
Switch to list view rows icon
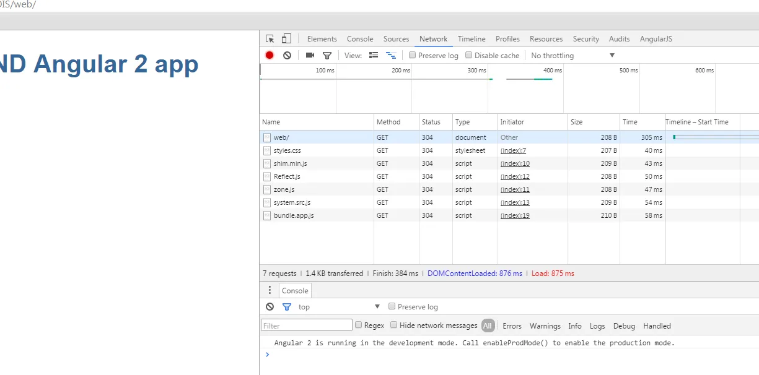(x=374, y=55)
